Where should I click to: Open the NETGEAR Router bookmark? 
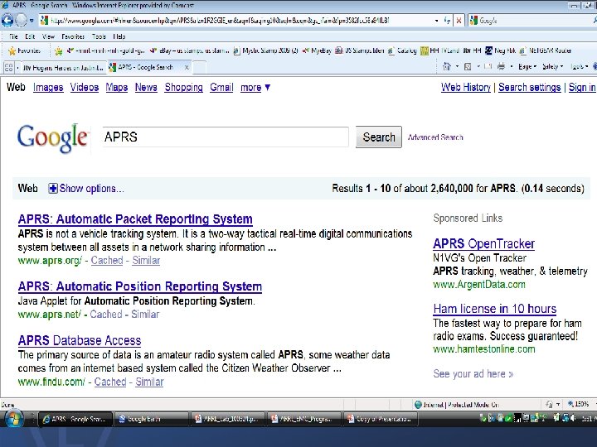pyautogui.click(x=546, y=50)
